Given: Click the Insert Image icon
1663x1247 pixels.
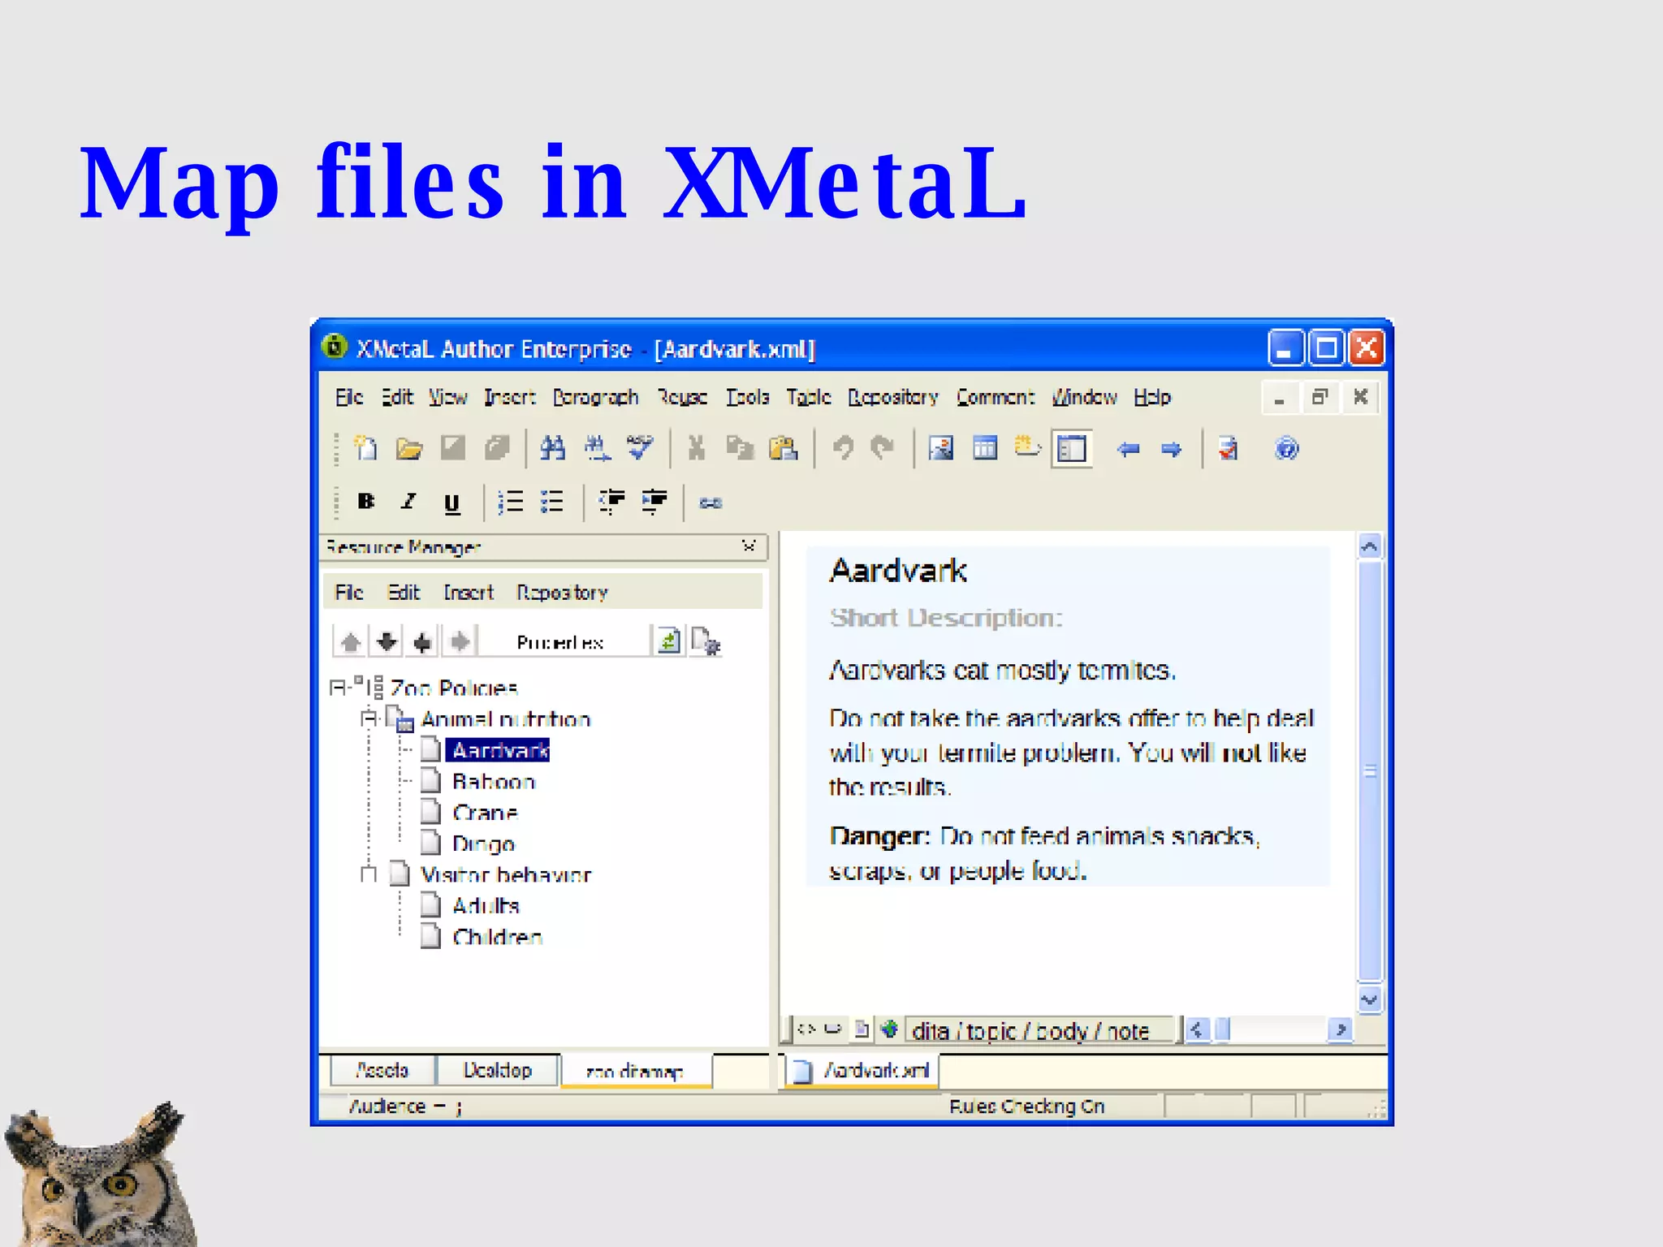Looking at the screenshot, I should point(941,448).
